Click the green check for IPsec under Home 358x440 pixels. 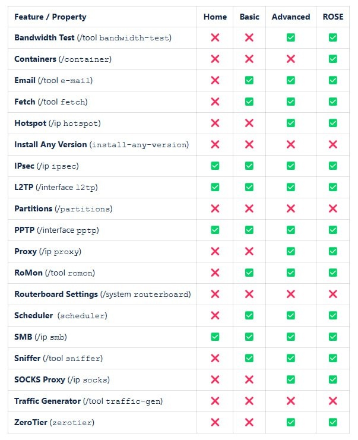(x=215, y=166)
